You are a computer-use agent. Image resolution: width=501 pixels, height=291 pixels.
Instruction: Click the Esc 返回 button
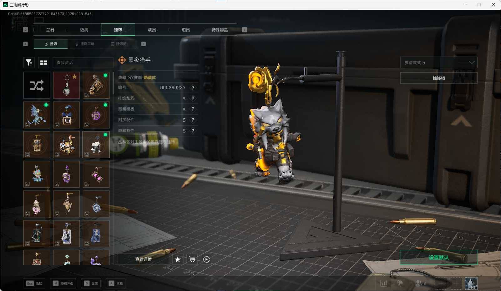(34, 283)
